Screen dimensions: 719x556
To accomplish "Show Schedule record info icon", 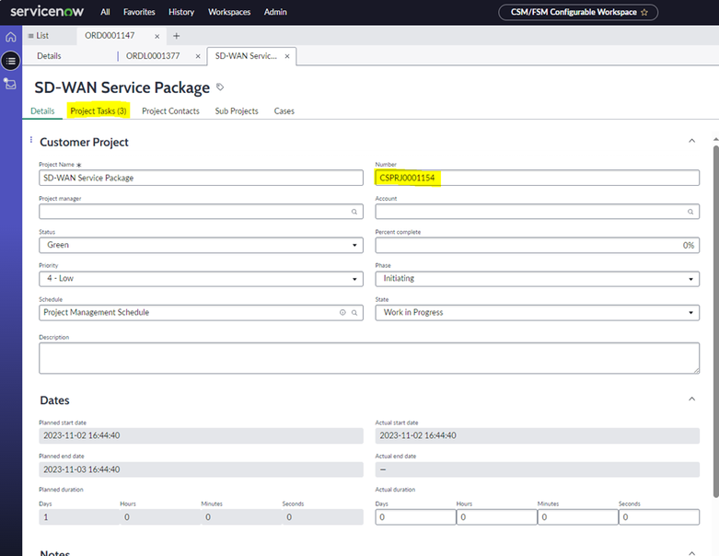I will [342, 313].
